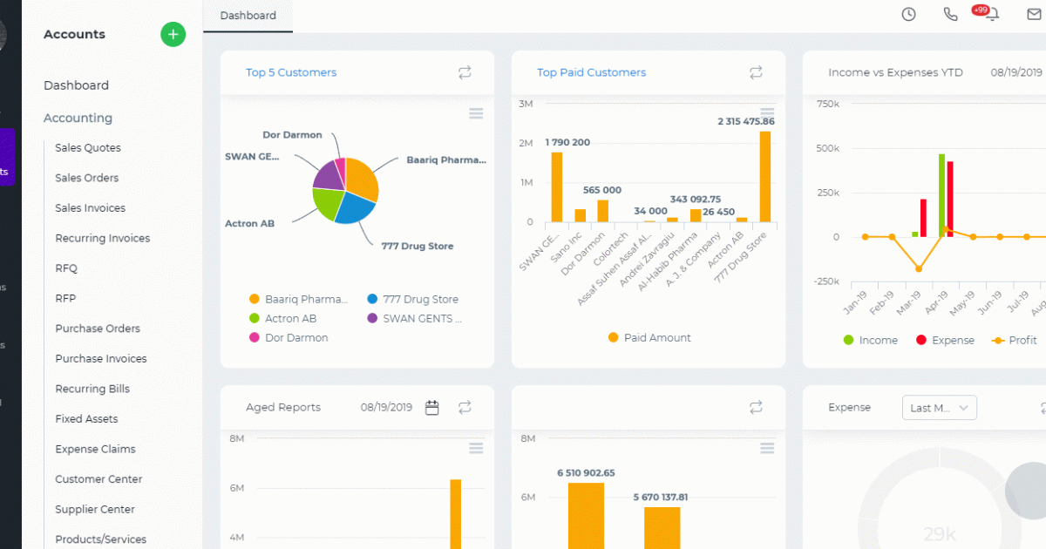This screenshot has height=549, width=1046.
Task: Open the mail envelope icon
Action: point(1034,14)
